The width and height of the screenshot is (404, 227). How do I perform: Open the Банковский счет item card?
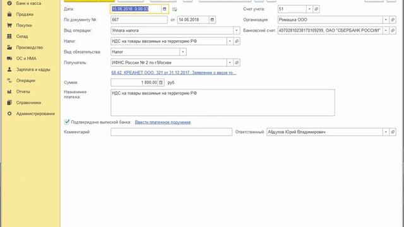point(393,31)
